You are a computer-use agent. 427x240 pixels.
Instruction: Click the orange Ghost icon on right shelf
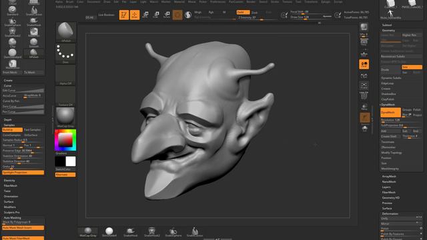coord(365,117)
